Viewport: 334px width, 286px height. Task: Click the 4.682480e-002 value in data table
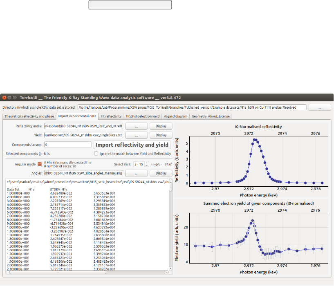coord(61,193)
